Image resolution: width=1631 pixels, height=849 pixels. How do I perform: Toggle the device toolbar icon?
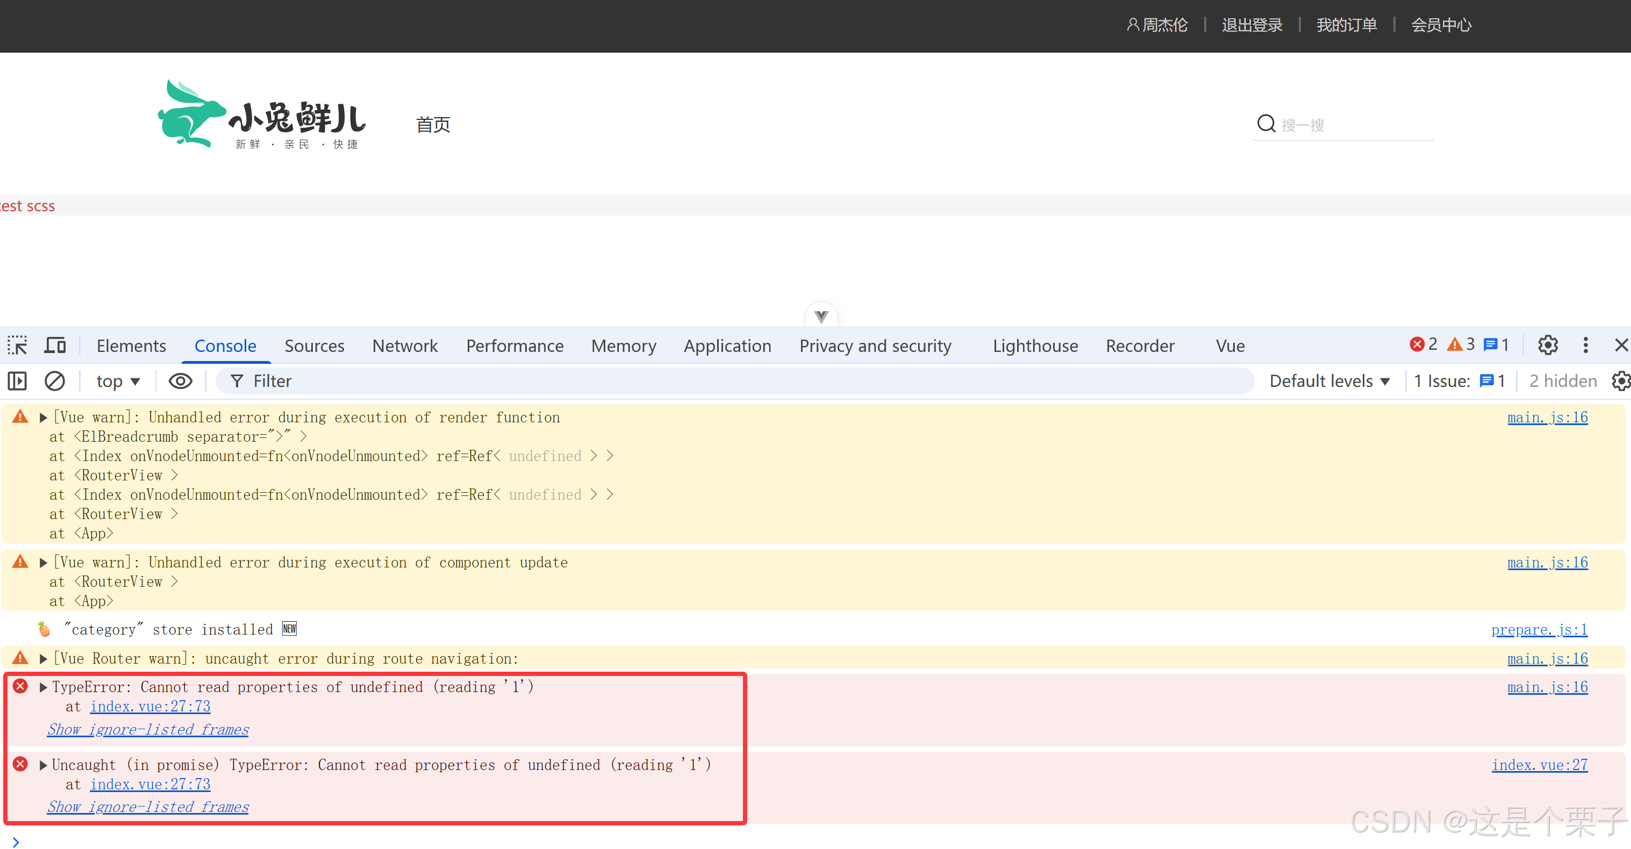click(x=55, y=346)
